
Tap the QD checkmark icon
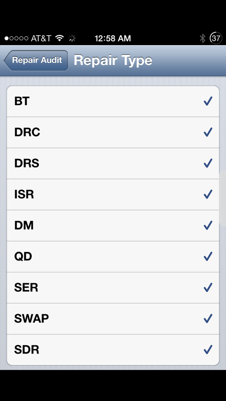208,256
